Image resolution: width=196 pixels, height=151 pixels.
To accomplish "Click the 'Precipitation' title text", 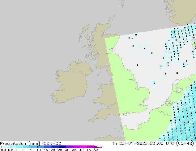I will (13, 144).
